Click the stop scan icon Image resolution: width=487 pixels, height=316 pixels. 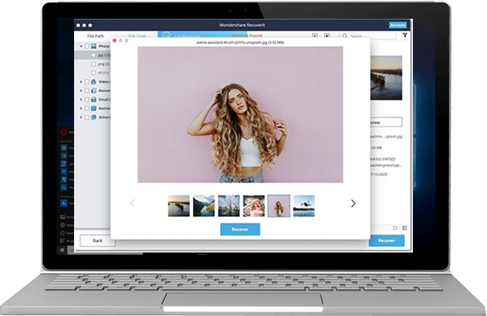(x=327, y=36)
